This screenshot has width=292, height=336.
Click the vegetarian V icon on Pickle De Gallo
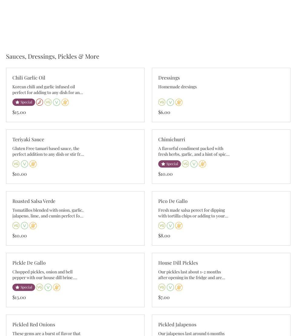click(x=48, y=287)
